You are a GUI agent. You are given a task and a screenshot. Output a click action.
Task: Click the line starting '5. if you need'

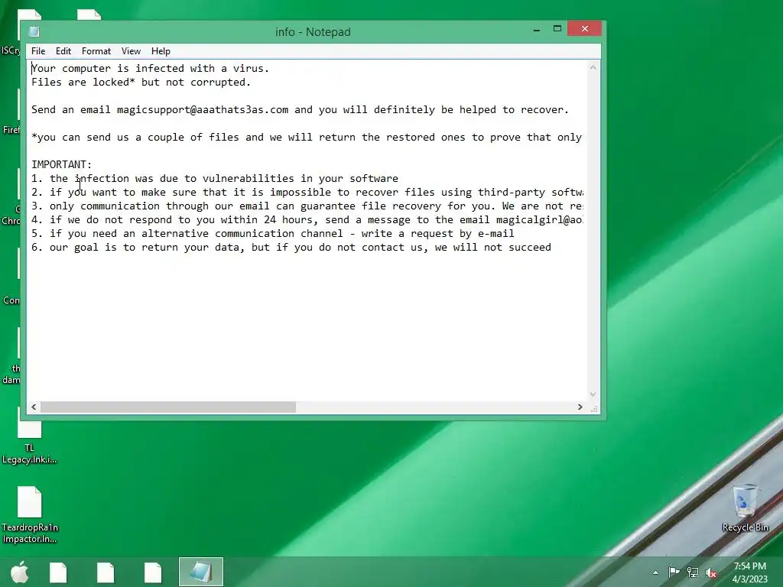pos(273,234)
